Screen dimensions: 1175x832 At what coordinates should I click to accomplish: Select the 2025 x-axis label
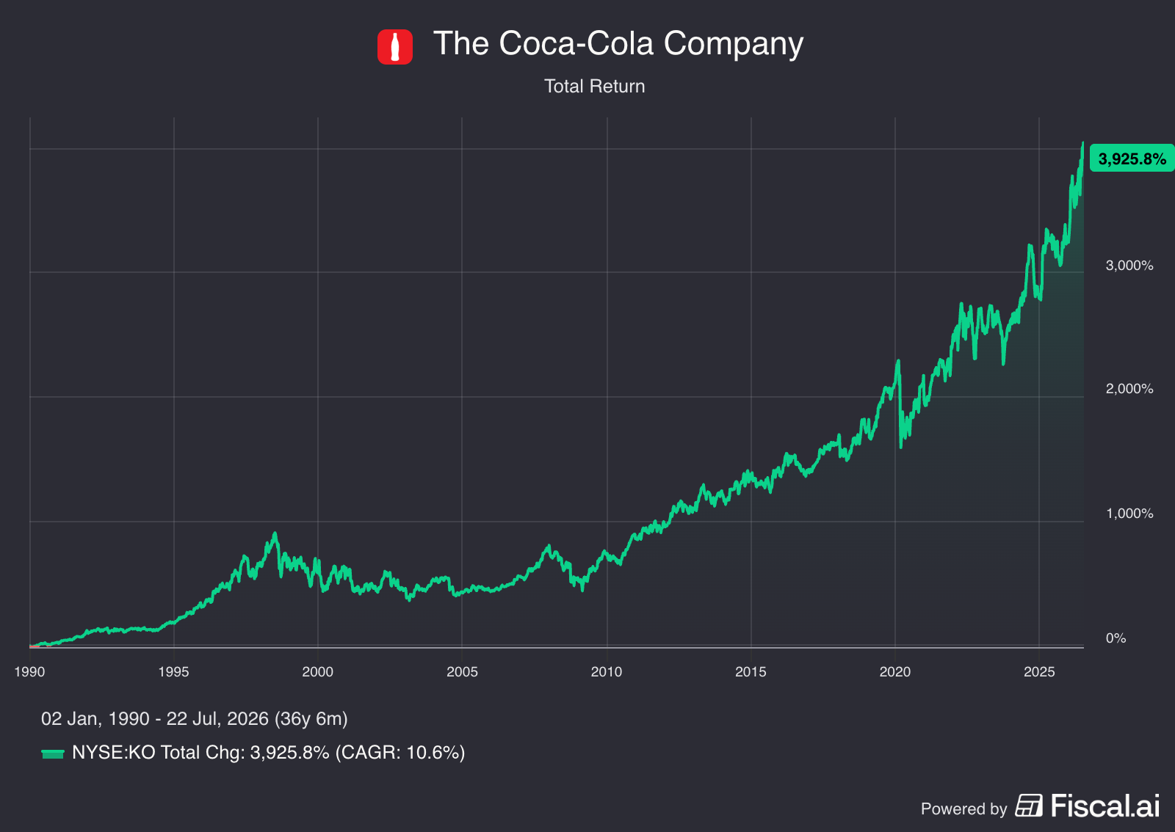[1039, 671]
